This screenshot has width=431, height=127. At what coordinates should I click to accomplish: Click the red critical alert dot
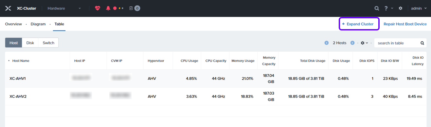[x=115, y=8]
